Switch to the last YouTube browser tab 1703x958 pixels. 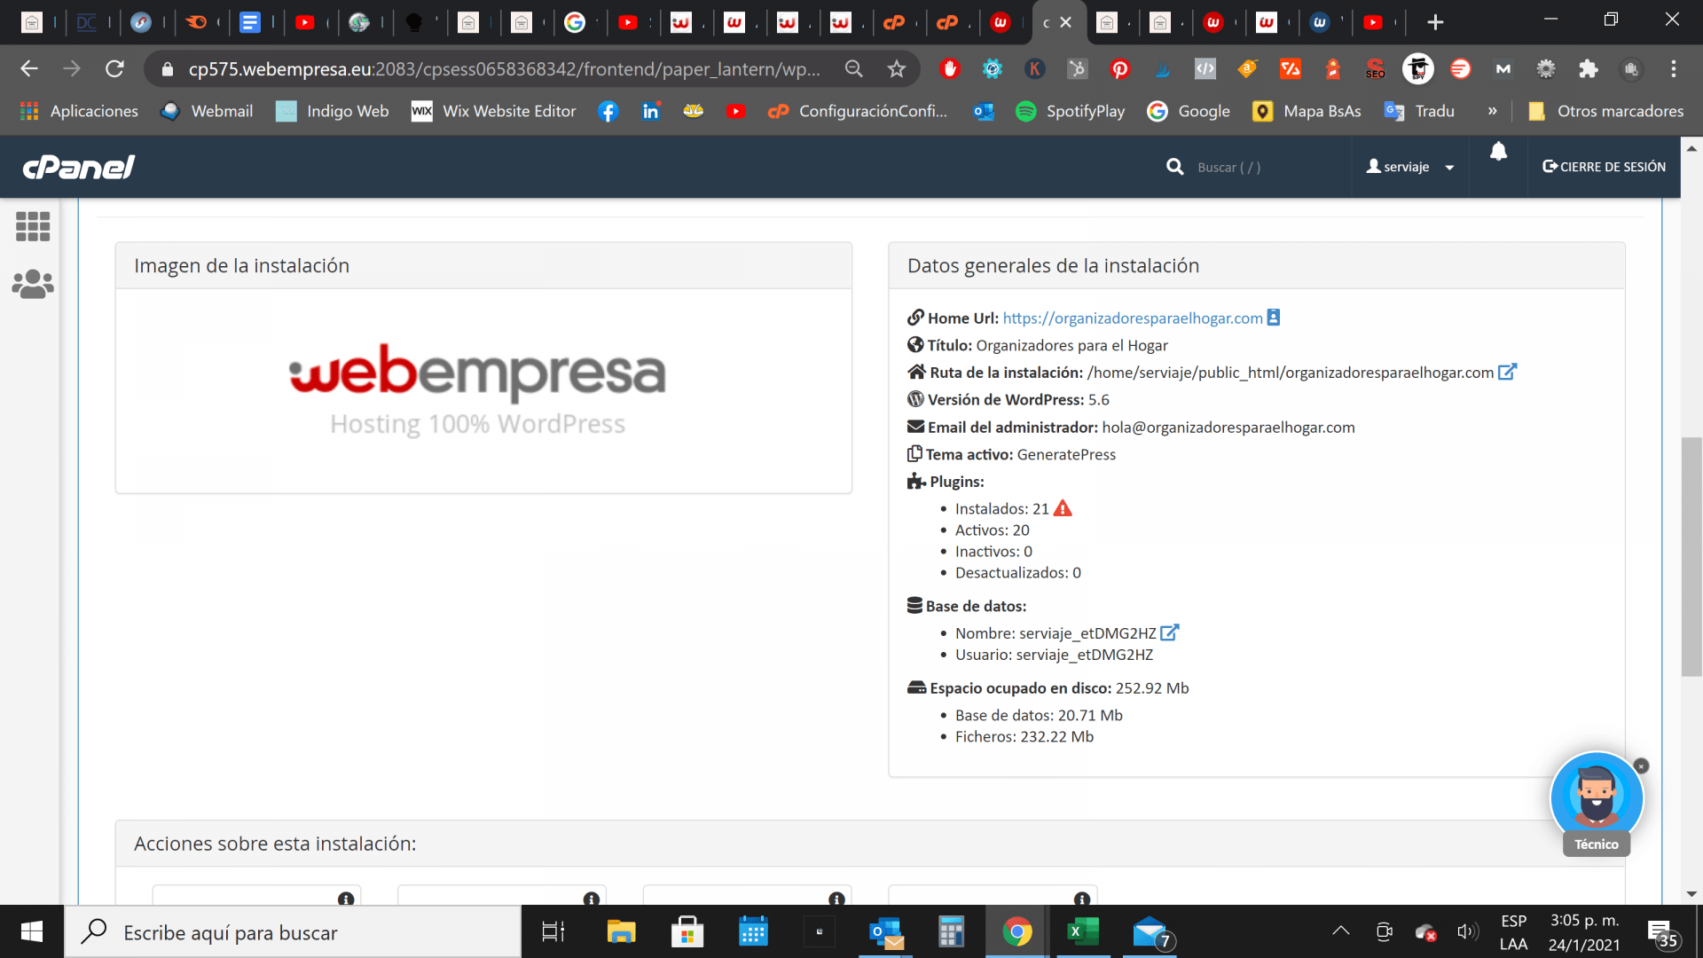[1373, 22]
